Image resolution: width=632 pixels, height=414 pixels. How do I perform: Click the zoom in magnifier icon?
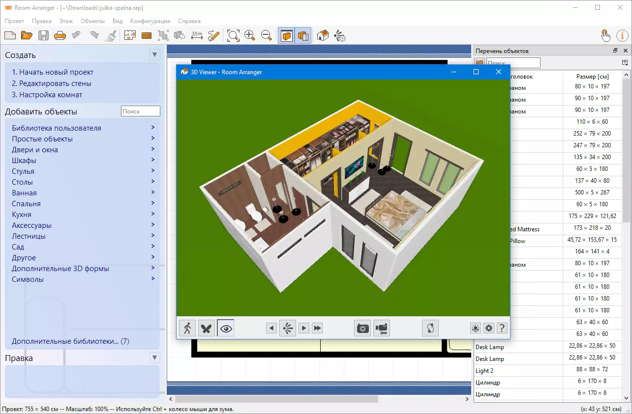point(250,35)
